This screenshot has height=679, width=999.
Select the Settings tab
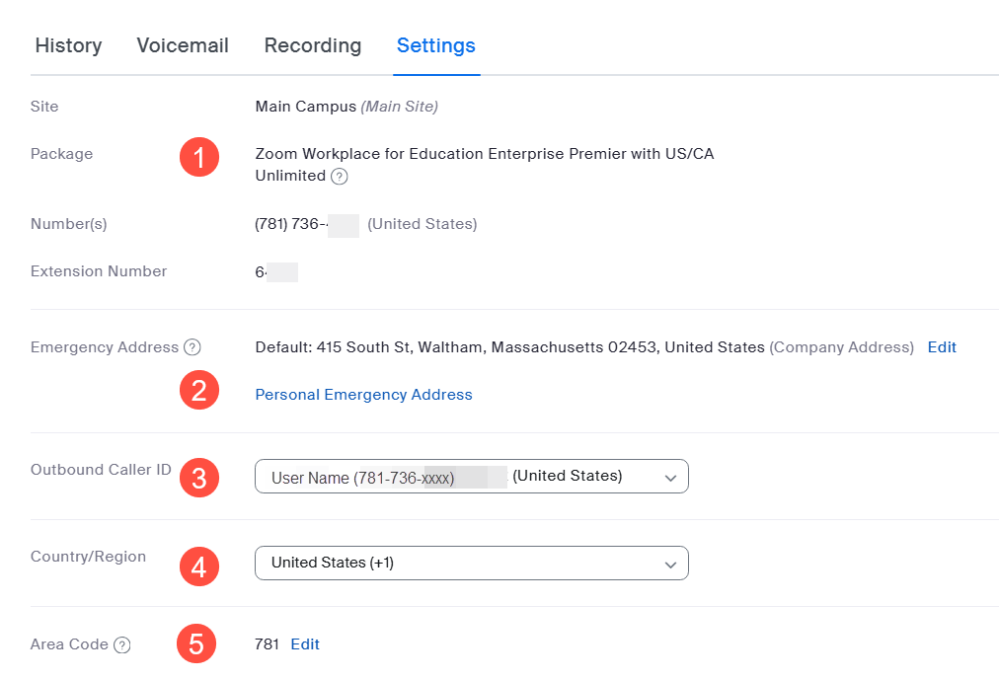pyautogui.click(x=435, y=45)
